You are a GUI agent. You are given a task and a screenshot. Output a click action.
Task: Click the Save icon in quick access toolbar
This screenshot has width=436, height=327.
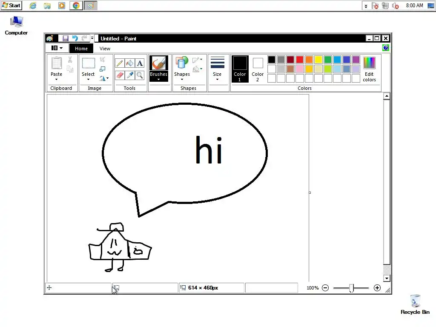click(x=65, y=38)
